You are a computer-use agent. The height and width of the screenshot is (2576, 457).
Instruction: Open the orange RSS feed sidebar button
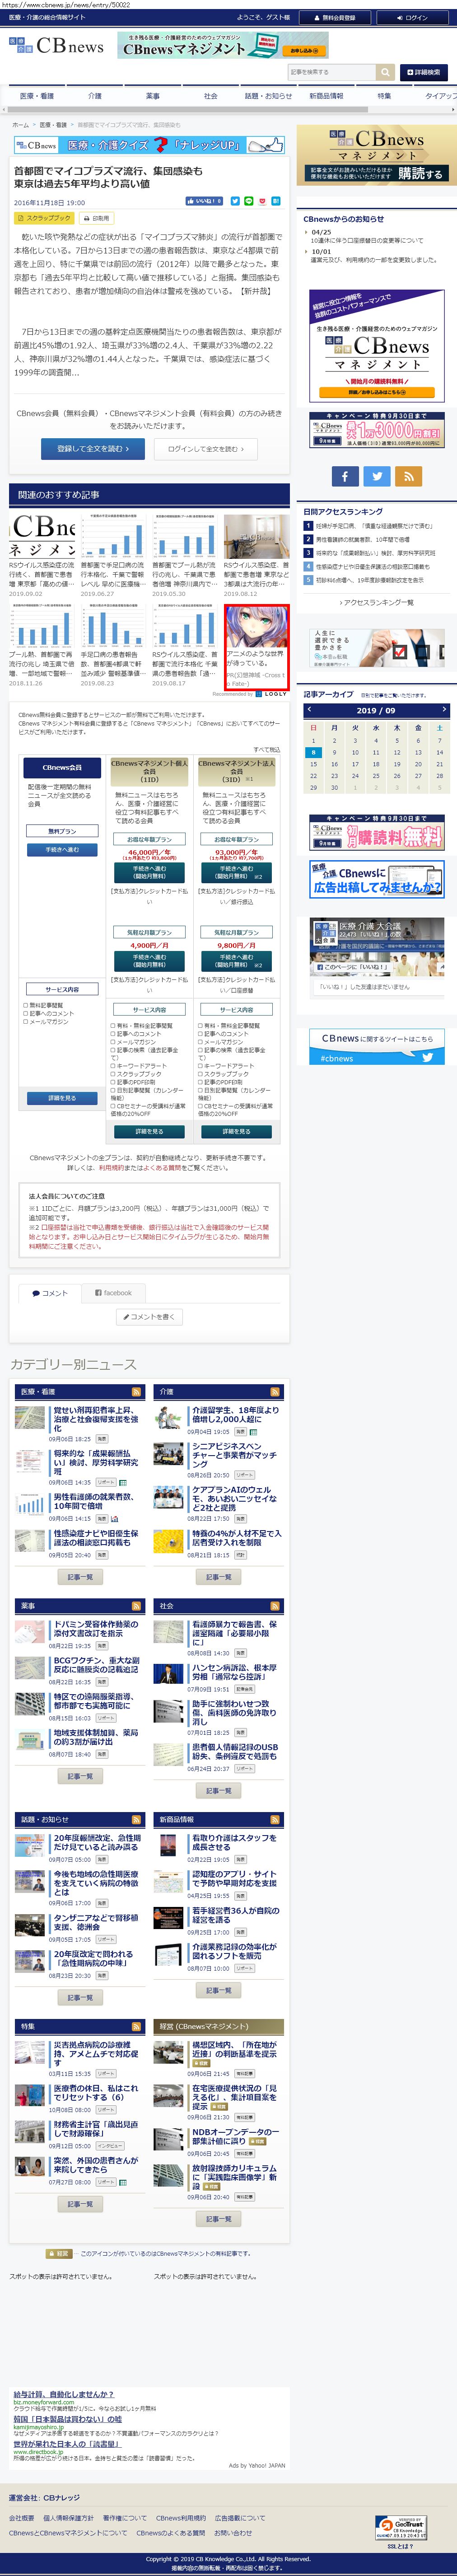pos(408,476)
